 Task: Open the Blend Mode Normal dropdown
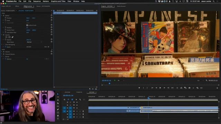(x=34, y=42)
